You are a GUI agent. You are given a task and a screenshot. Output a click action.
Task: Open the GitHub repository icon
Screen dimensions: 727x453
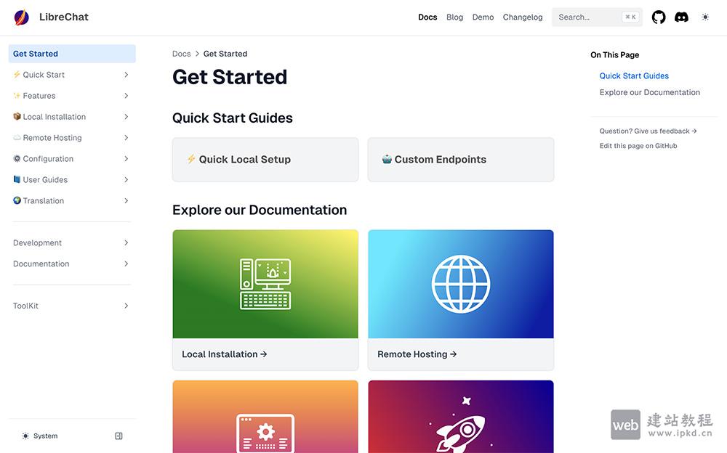(x=659, y=17)
